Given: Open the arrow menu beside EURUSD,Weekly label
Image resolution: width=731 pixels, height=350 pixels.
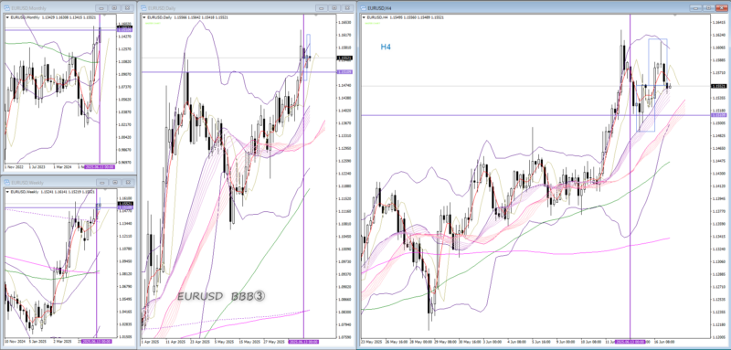Looking at the screenshot, I should [x=7, y=192].
